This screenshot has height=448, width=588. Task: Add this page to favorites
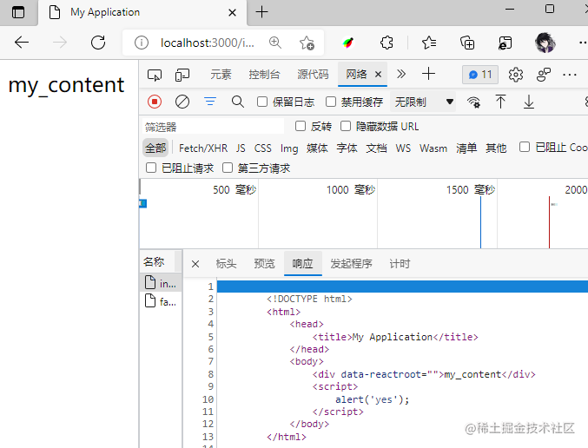[x=307, y=43]
